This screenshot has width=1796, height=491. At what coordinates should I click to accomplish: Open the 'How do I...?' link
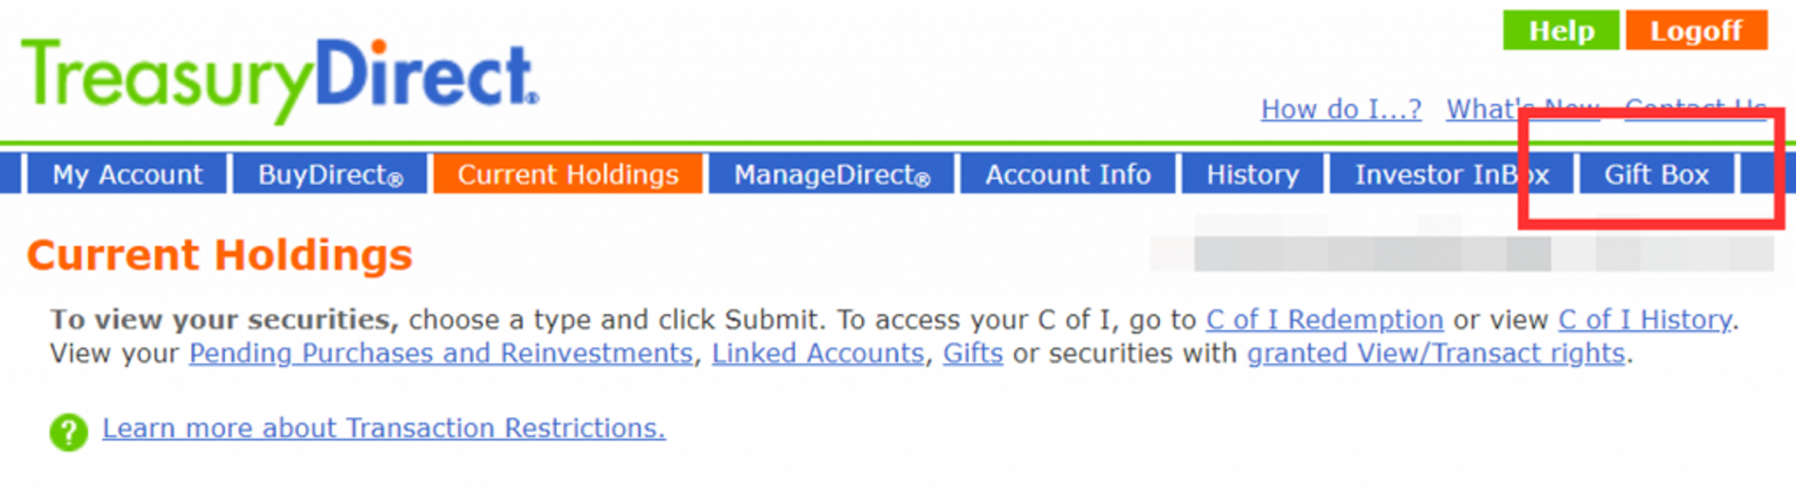(x=1341, y=110)
